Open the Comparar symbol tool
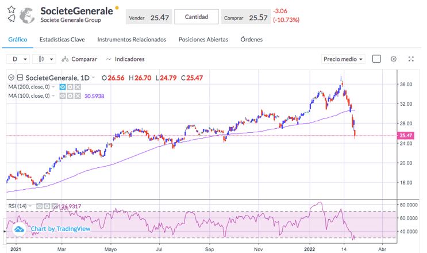 pyautogui.click(x=79, y=59)
